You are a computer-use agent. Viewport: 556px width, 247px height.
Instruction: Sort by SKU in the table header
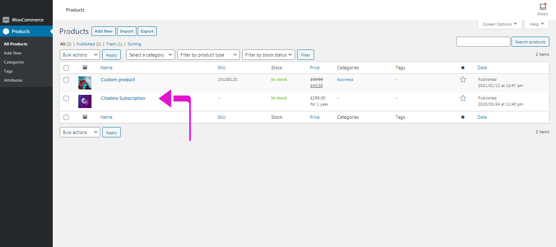tap(222, 68)
